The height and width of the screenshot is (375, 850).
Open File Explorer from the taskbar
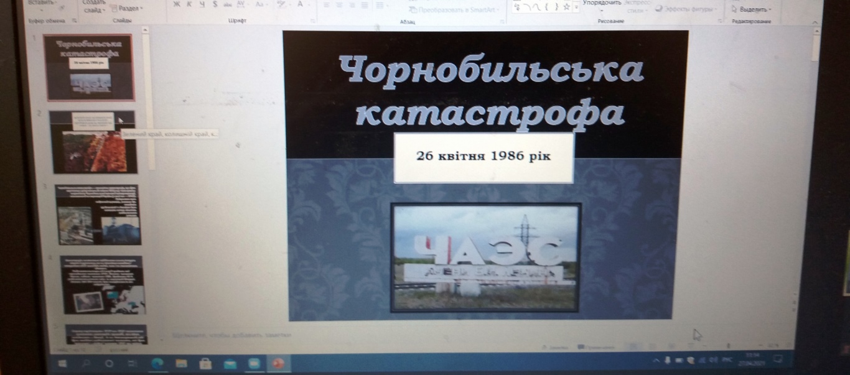tap(180, 363)
